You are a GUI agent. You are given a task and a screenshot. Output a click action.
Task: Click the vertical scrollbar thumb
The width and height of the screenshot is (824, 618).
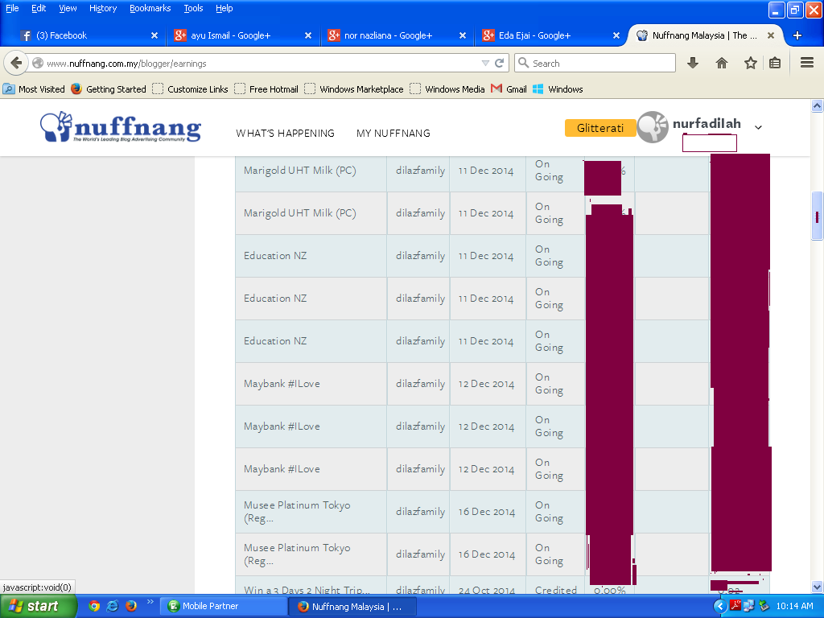[818, 216]
